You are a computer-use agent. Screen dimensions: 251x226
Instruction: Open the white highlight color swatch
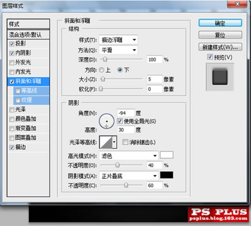pos(167,155)
